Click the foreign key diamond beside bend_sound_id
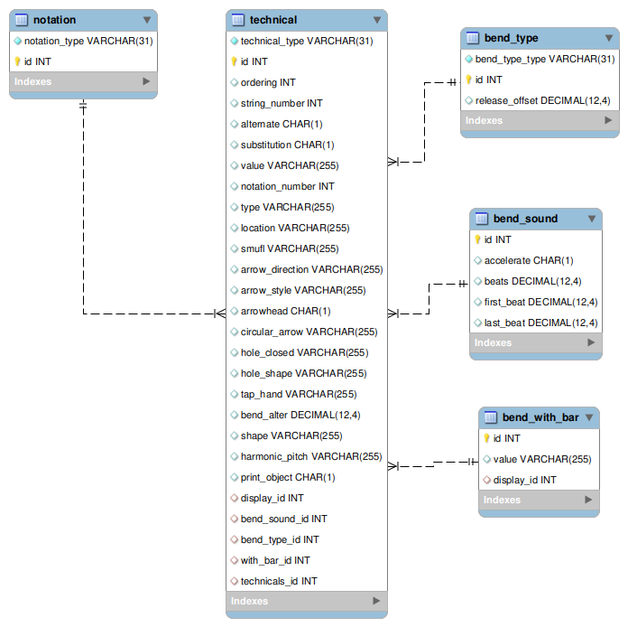 (x=235, y=519)
